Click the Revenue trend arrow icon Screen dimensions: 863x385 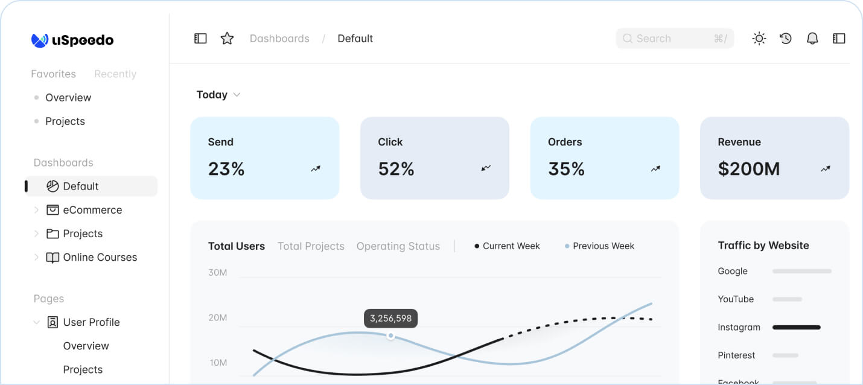click(826, 169)
